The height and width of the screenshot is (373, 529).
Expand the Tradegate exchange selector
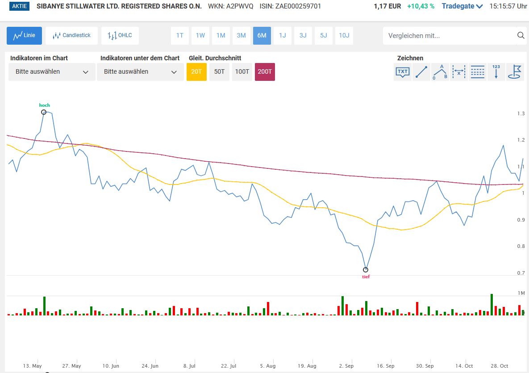click(x=462, y=6)
